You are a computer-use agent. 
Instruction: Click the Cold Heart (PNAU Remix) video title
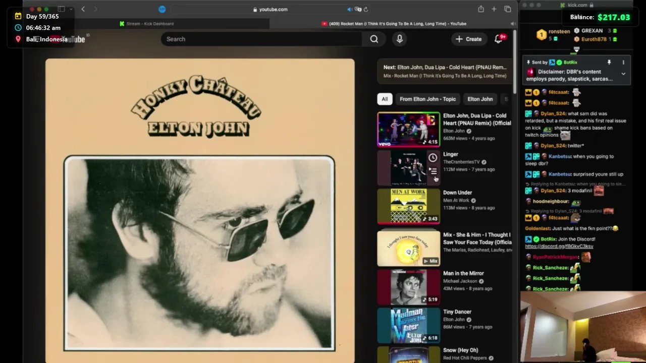[x=477, y=119]
